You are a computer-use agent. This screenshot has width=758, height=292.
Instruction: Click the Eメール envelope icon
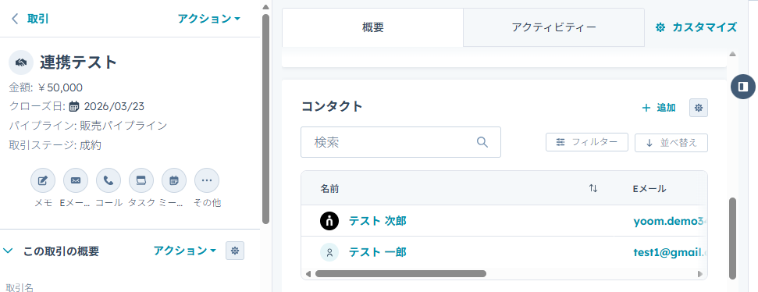(x=76, y=181)
